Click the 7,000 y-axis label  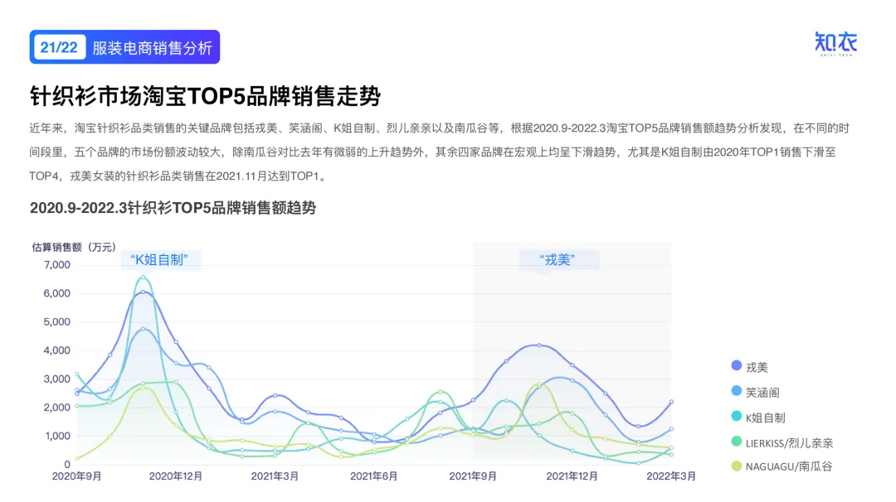tap(56, 265)
